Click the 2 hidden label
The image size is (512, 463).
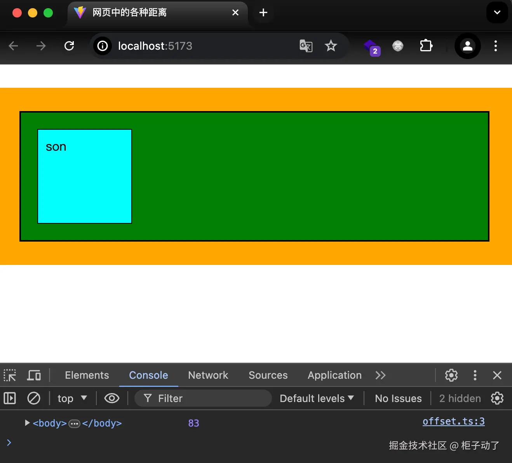click(460, 399)
